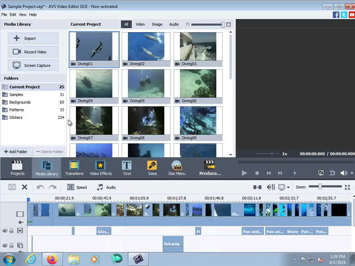
Task: Mute the main video track audio
Action: (x=21, y=222)
